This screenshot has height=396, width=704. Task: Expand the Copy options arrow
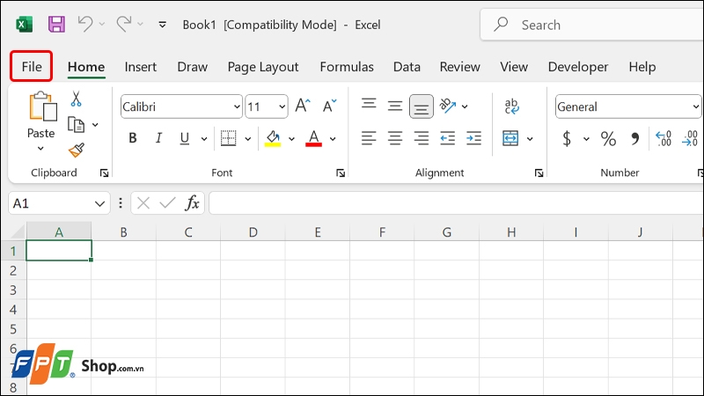tap(95, 125)
